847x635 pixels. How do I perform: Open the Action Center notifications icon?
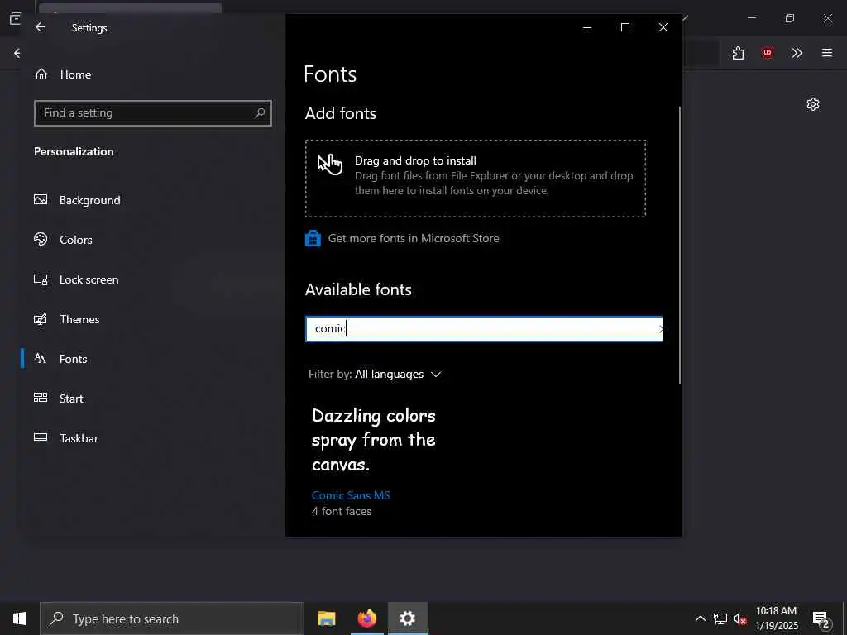coord(821,619)
